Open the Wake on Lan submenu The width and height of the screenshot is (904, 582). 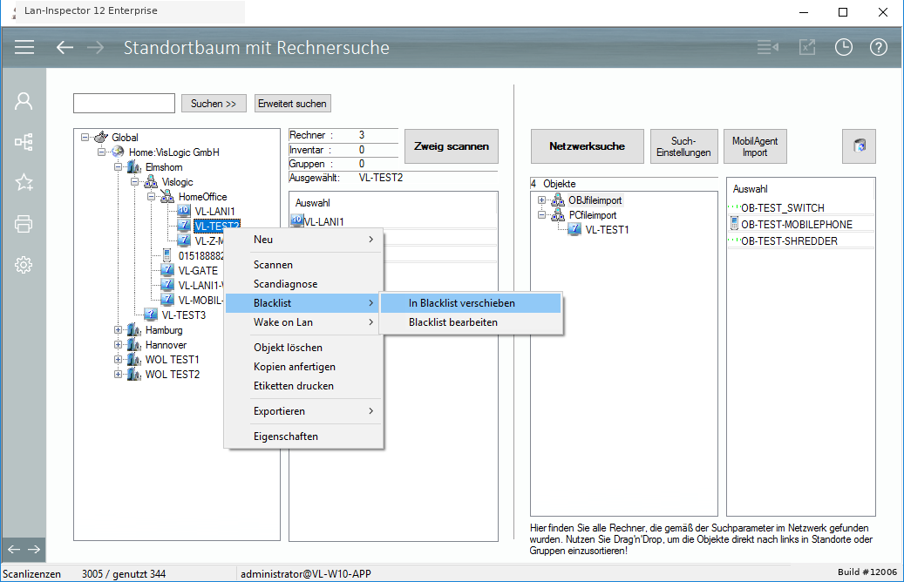[x=303, y=322]
